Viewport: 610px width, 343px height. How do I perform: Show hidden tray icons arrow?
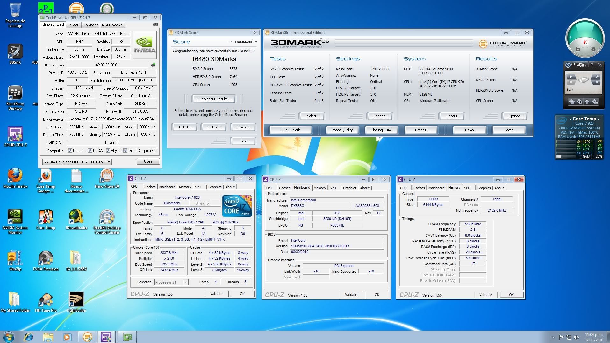[x=553, y=337]
